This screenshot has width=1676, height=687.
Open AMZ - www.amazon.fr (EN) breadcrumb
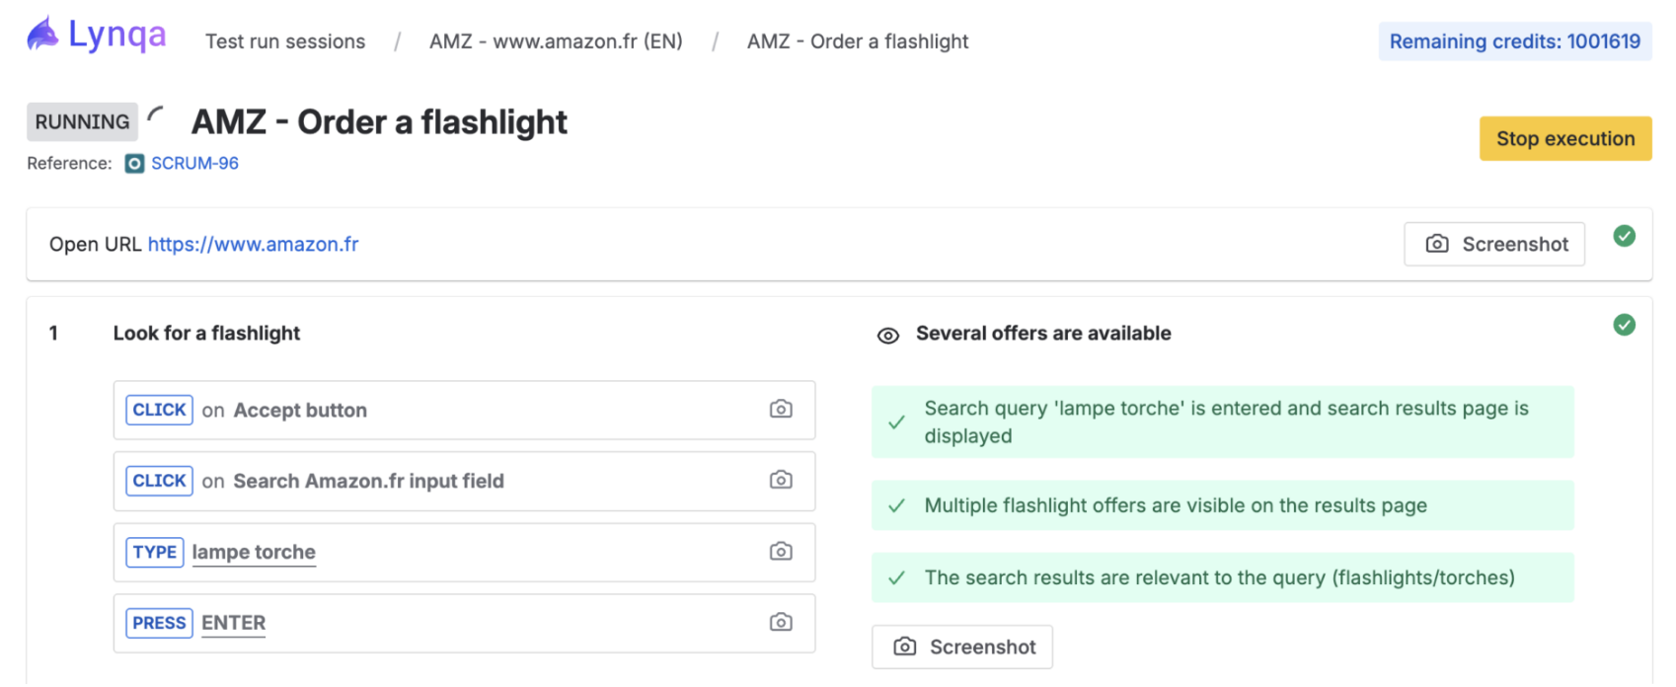556,41
